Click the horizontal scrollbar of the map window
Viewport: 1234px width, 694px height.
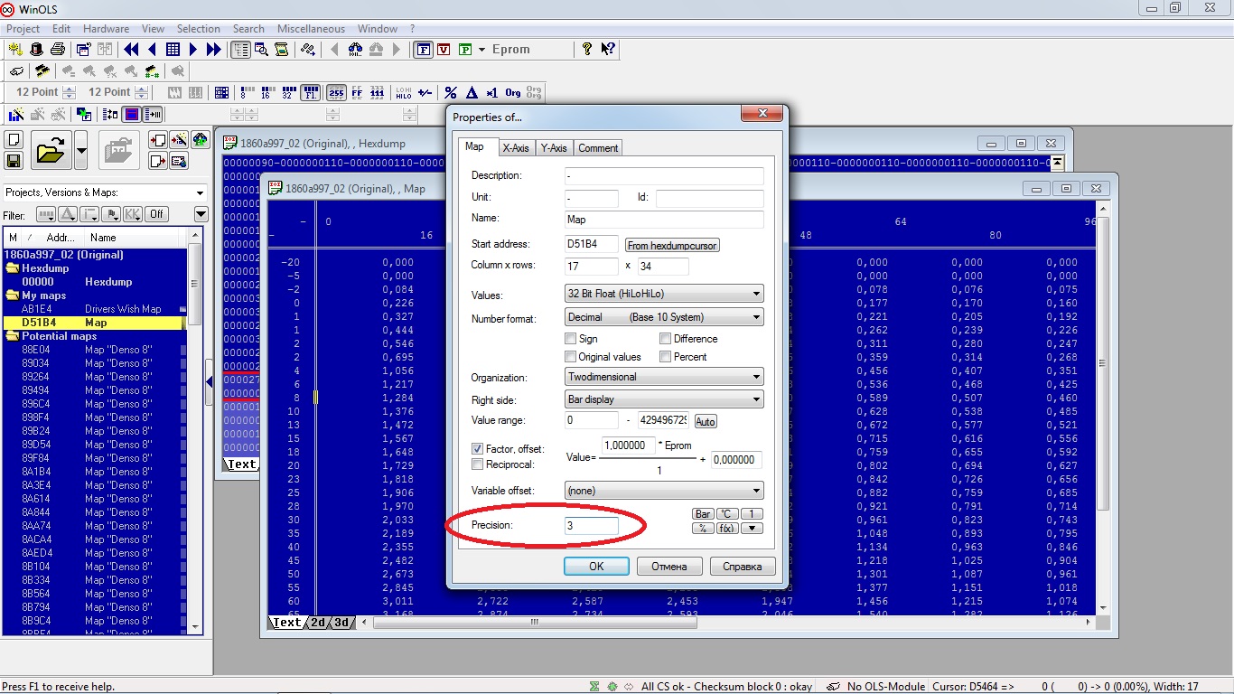pyautogui.click(x=533, y=622)
